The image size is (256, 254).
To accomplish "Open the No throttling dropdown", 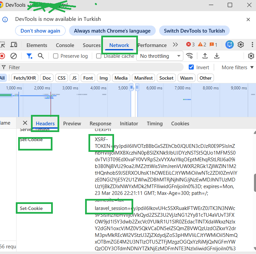I will coord(160,56).
